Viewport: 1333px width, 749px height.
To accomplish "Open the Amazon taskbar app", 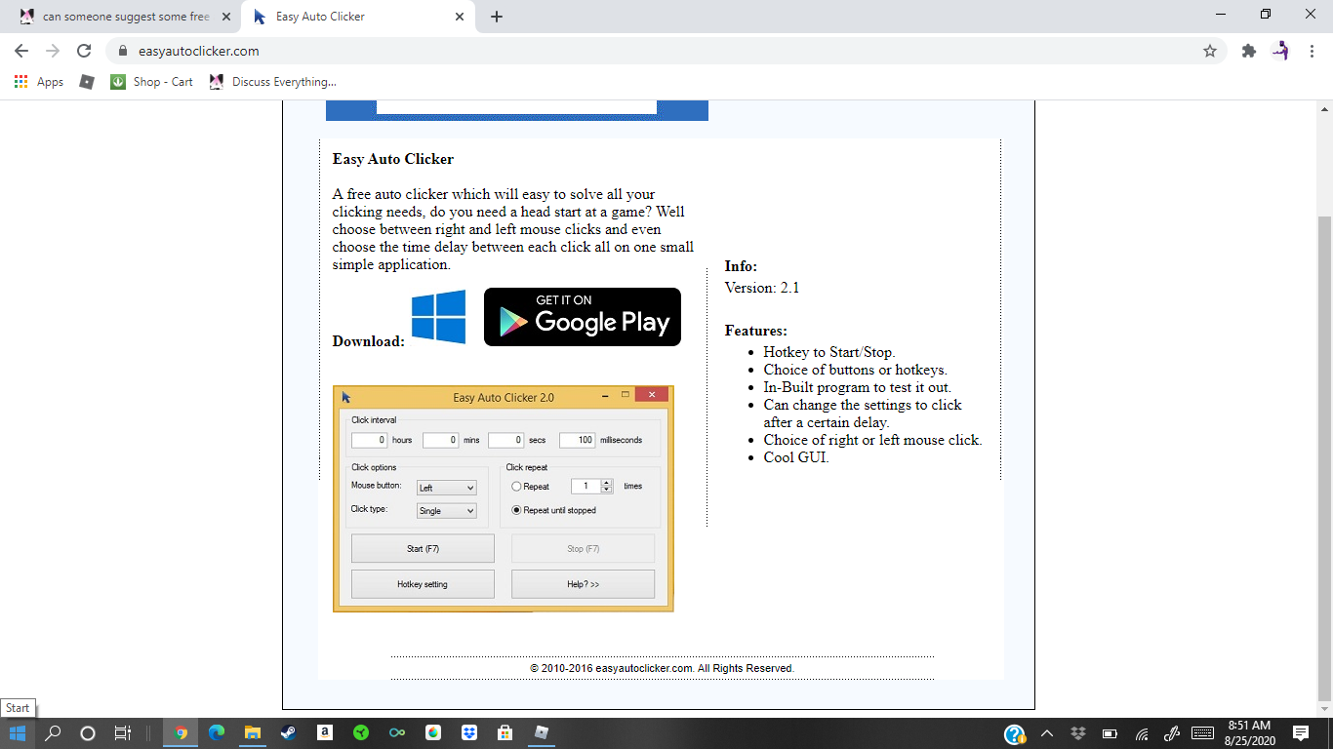I will coord(325,733).
